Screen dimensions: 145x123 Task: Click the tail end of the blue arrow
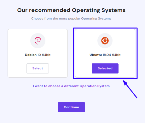137,98
